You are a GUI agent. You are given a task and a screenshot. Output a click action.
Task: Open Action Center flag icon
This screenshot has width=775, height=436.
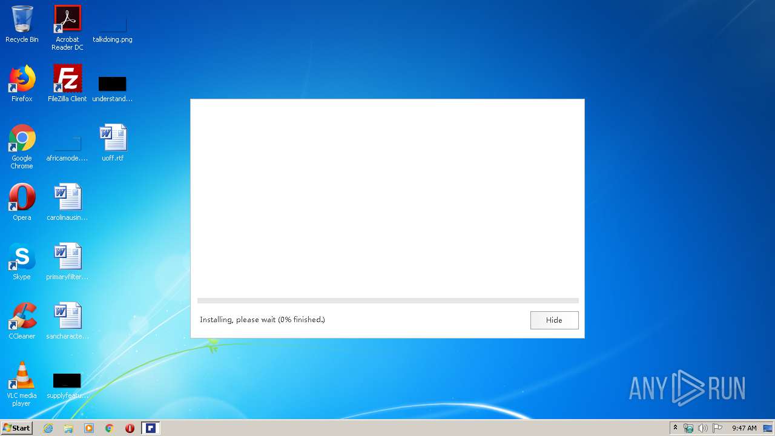pos(717,428)
